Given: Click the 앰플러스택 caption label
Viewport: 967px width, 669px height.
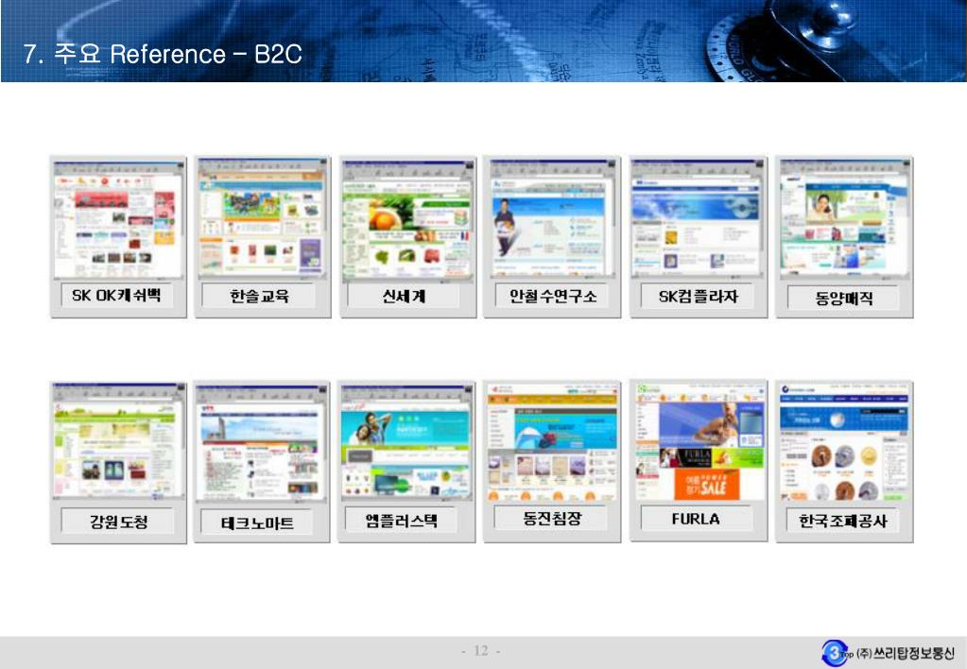Looking at the screenshot, I should click(x=401, y=521).
